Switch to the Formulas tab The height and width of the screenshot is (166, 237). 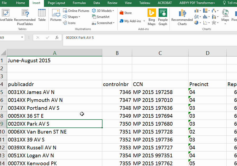point(79,3)
